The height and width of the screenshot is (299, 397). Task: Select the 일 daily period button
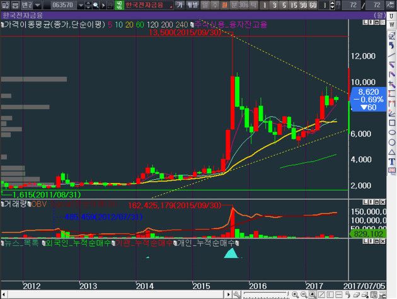pyautogui.click(x=205, y=5)
